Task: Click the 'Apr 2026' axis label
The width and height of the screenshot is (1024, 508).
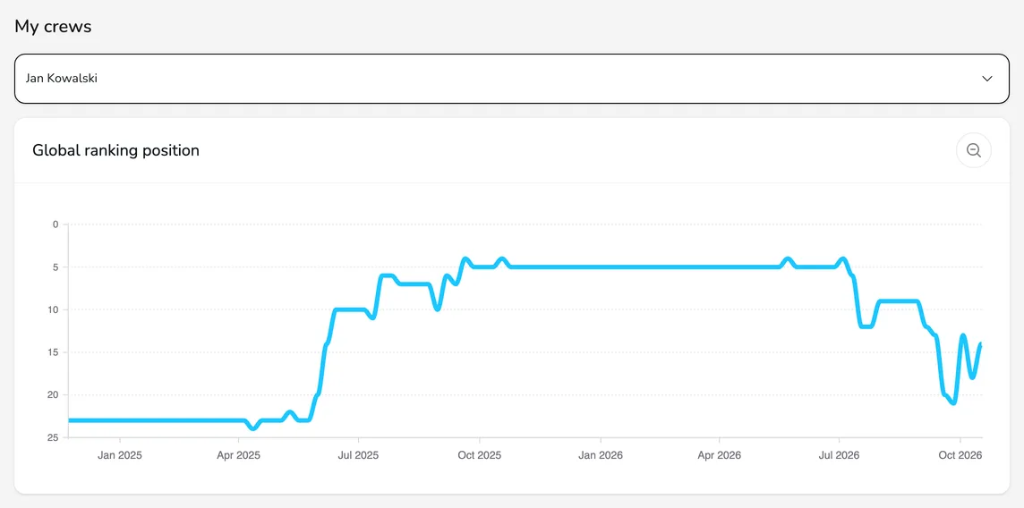Action: tap(719, 455)
